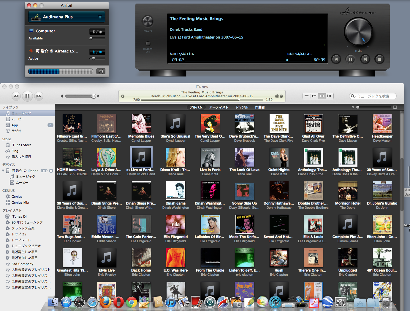Switch iTunes to song list view

point(306,96)
